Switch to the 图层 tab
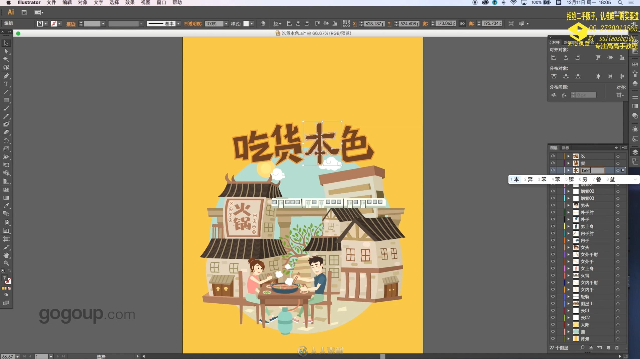Viewport: 640px width, 359px height. pos(554,148)
